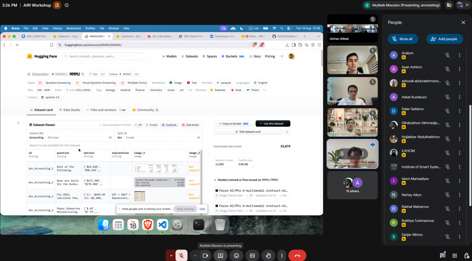Open more actions for Asan Ashirov

[x=459, y=69]
